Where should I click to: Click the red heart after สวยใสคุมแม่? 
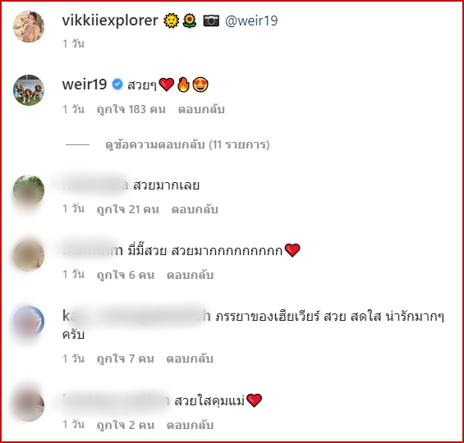pyautogui.click(x=255, y=400)
